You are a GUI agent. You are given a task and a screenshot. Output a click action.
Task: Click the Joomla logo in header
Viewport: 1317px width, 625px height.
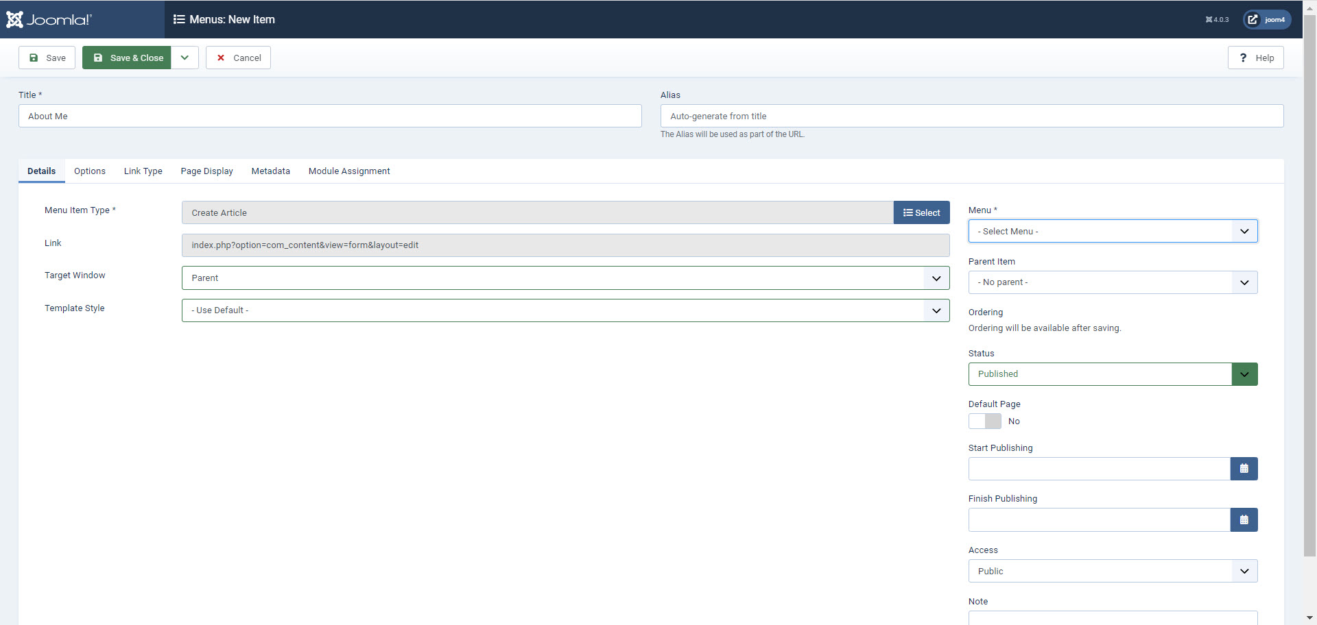tap(49, 19)
